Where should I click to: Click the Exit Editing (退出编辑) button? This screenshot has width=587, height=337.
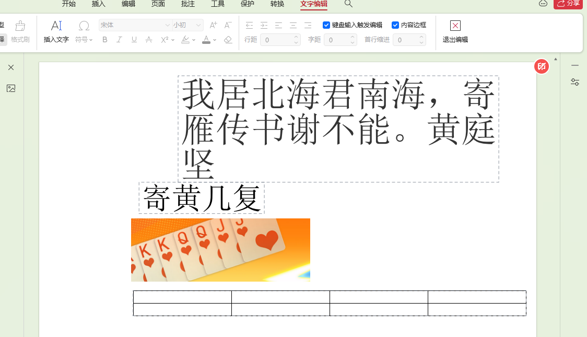click(455, 31)
